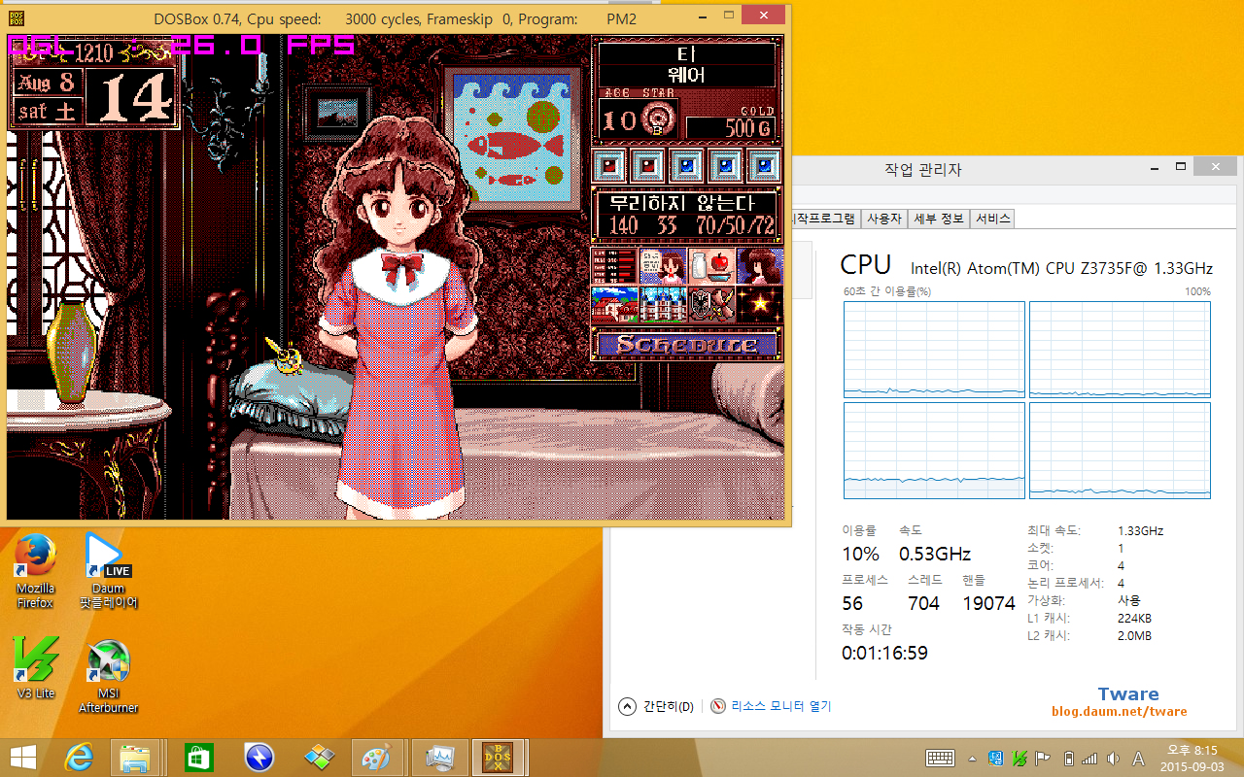This screenshot has height=777, width=1244.
Task: Launch Internet Explorer from taskbar
Action: tap(79, 757)
